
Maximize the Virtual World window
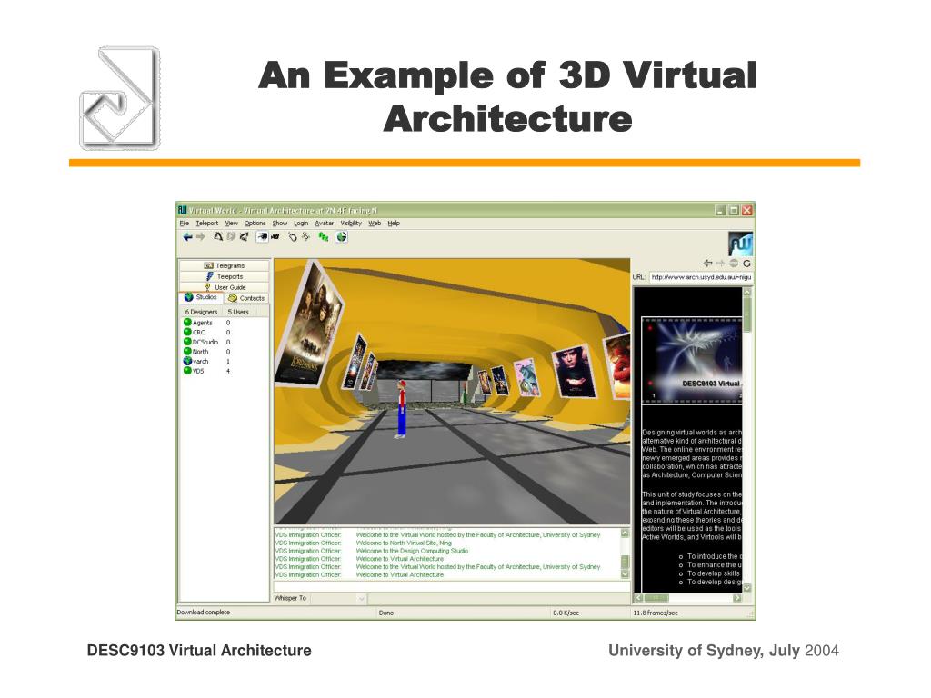click(x=734, y=210)
